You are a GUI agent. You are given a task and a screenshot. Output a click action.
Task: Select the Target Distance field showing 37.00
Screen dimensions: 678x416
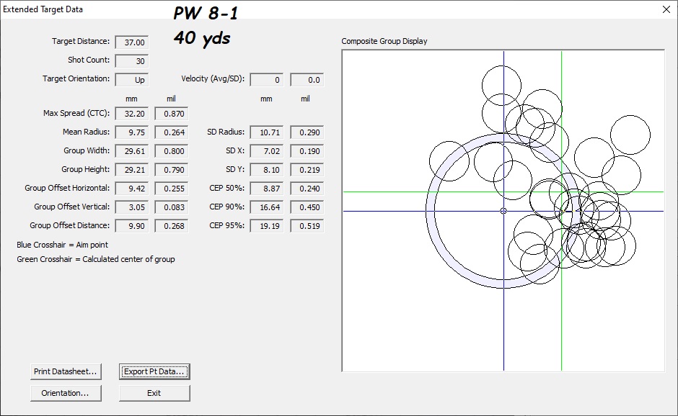(132, 42)
